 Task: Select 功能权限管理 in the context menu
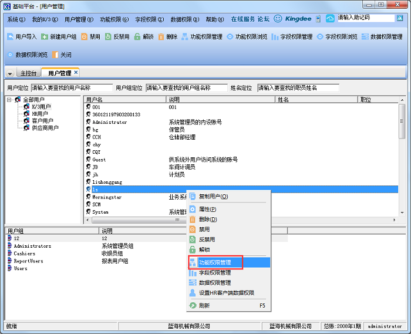[215, 262]
